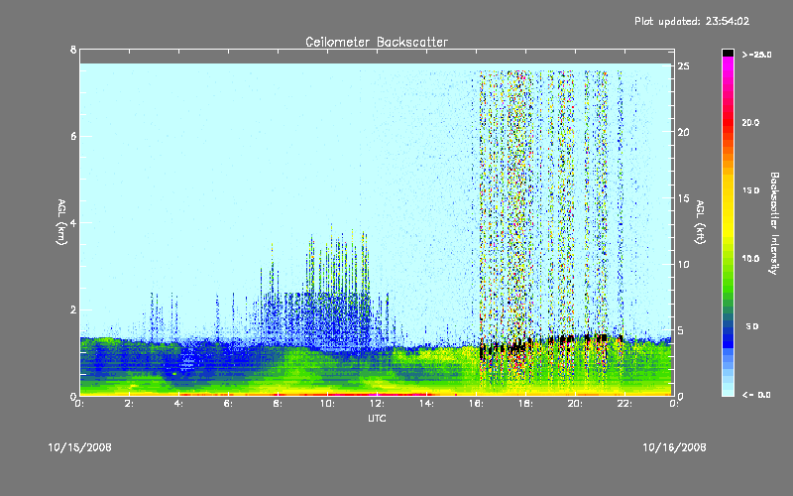Select the "UTC" x-axis label
This screenshot has width=793, height=496.
(377, 418)
